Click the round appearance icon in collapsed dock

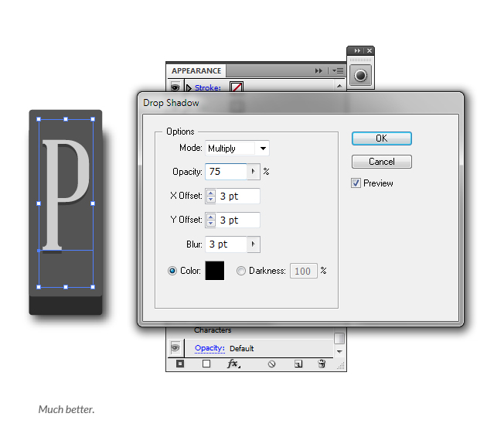(360, 76)
